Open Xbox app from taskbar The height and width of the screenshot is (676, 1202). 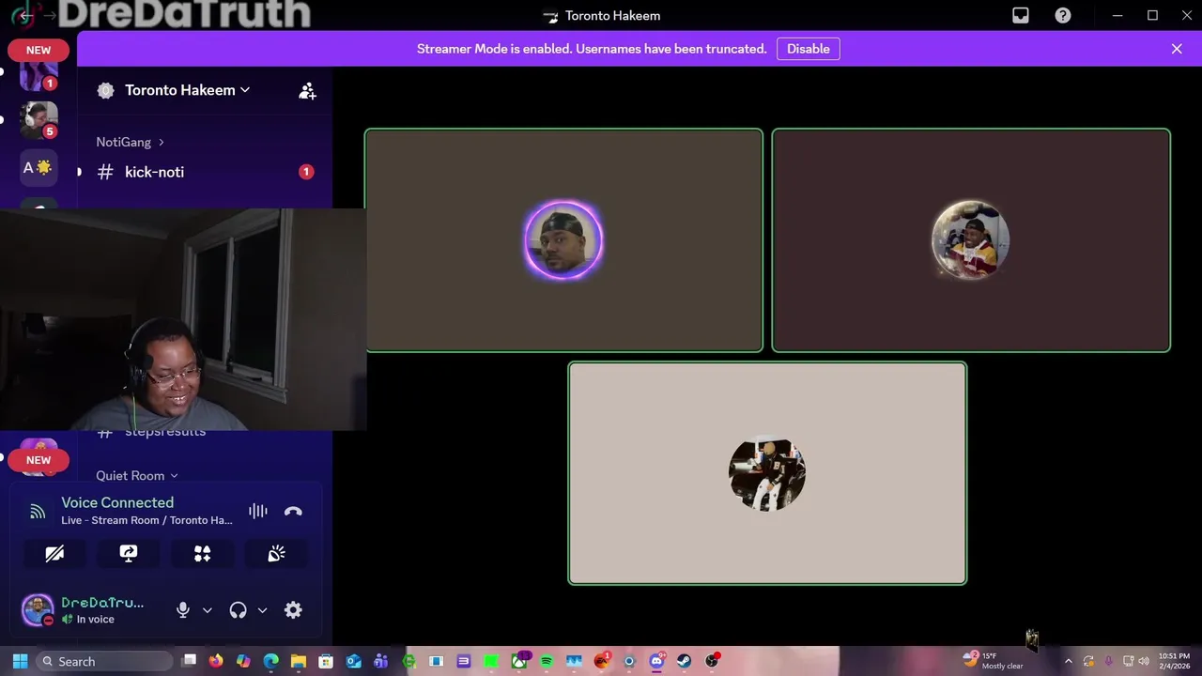click(519, 661)
